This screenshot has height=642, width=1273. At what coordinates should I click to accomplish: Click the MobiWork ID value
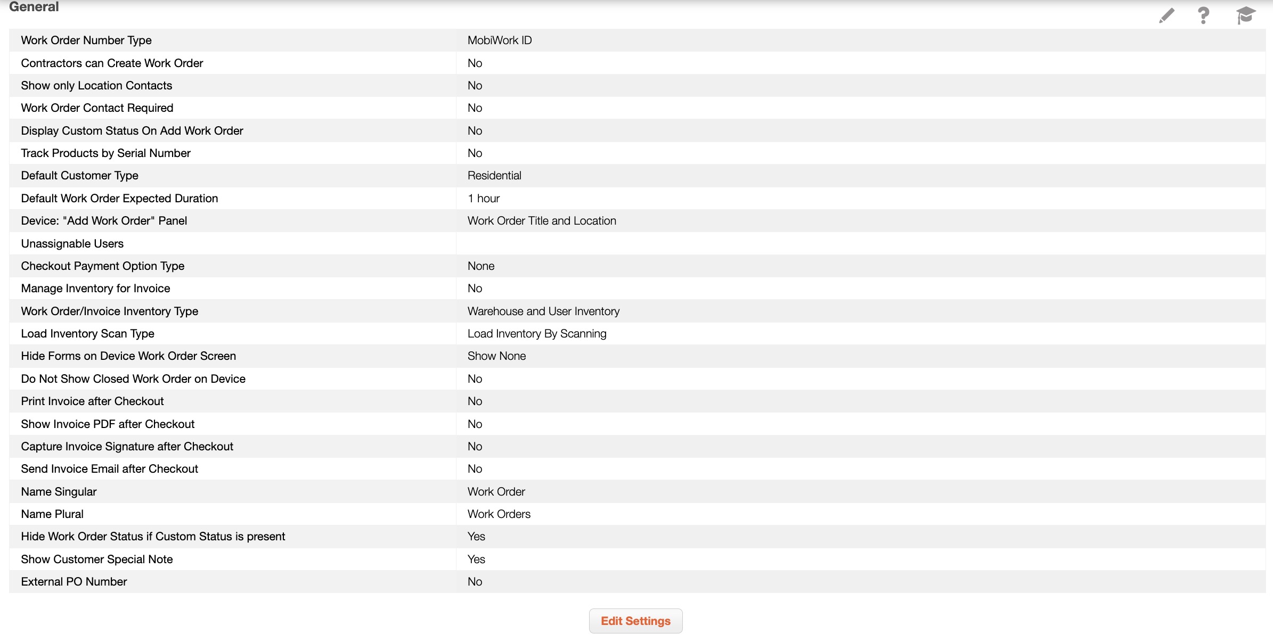click(x=500, y=40)
